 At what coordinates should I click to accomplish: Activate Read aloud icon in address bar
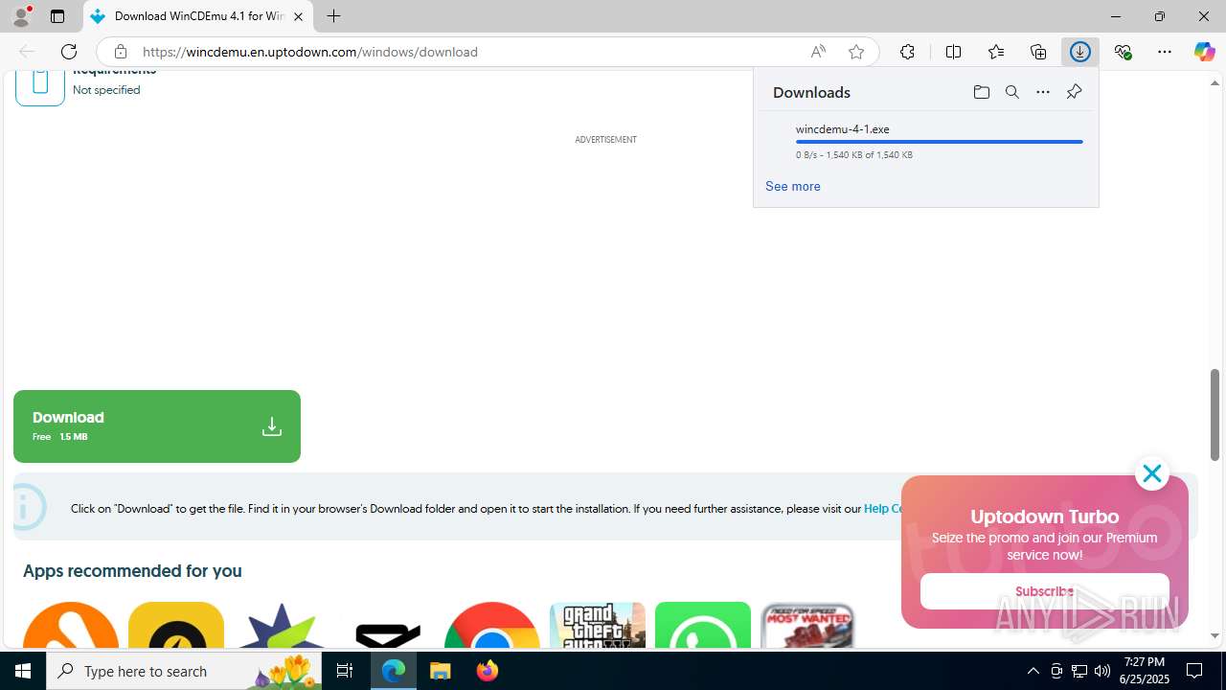(x=818, y=52)
